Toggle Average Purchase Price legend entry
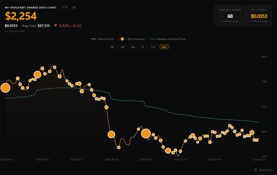The width and height of the screenshot is (277, 175). (x=167, y=39)
